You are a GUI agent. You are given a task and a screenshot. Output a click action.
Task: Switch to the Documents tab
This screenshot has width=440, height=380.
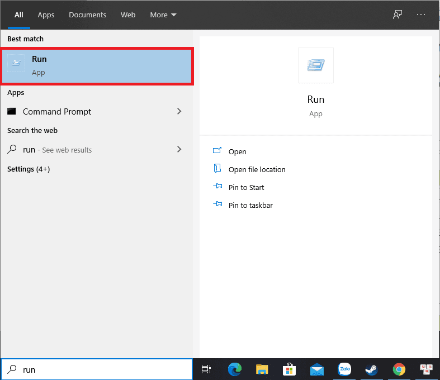coord(87,15)
